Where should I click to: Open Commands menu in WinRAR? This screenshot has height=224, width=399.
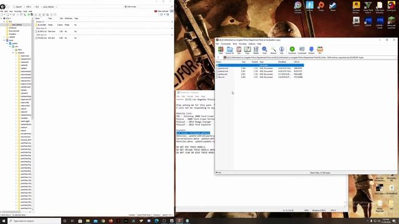click(226, 44)
